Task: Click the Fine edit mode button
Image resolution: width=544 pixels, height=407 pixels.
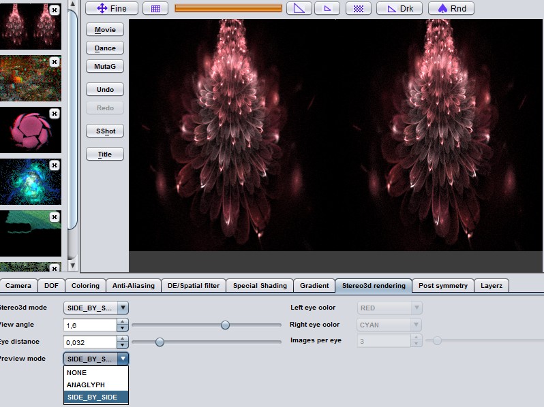Action: click(x=112, y=8)
